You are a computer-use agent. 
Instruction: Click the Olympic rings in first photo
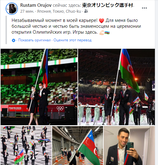[60, 108]
